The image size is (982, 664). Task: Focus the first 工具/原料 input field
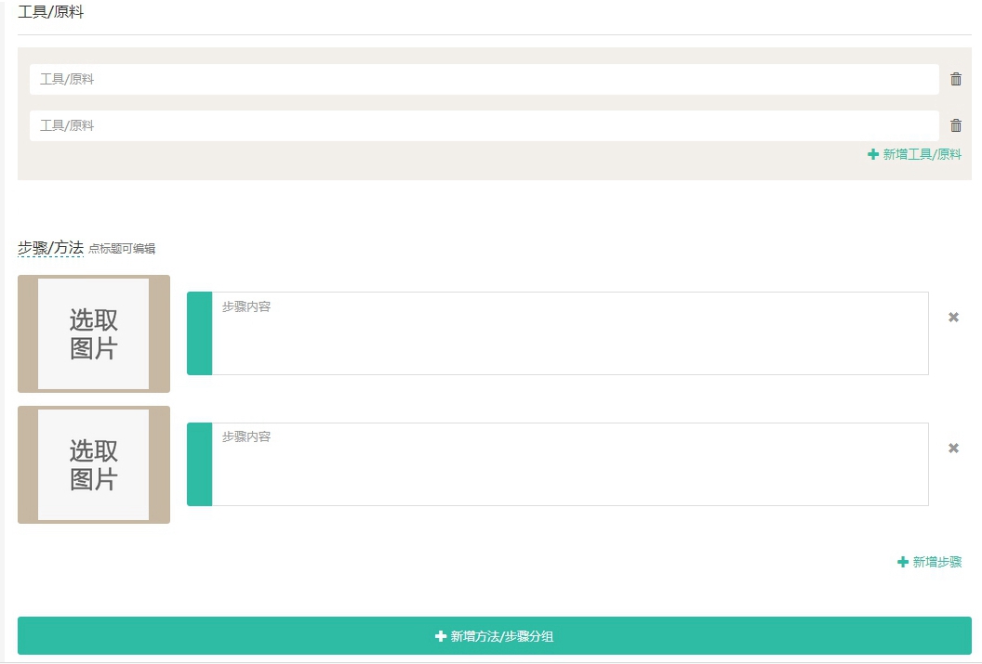484,79
